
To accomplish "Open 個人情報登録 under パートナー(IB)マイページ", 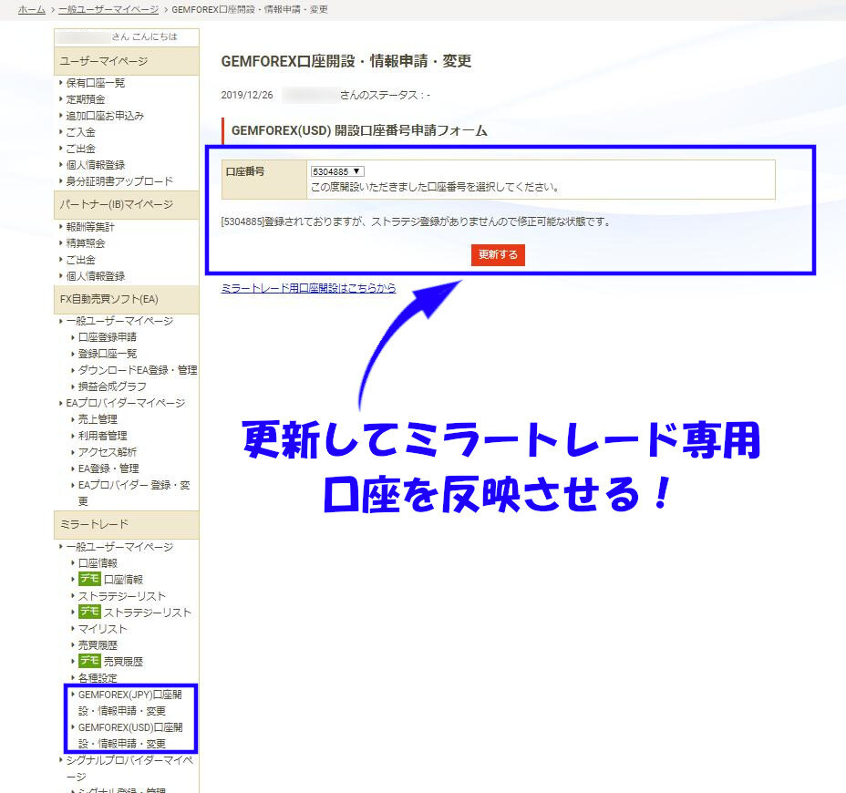I will 96,276.
